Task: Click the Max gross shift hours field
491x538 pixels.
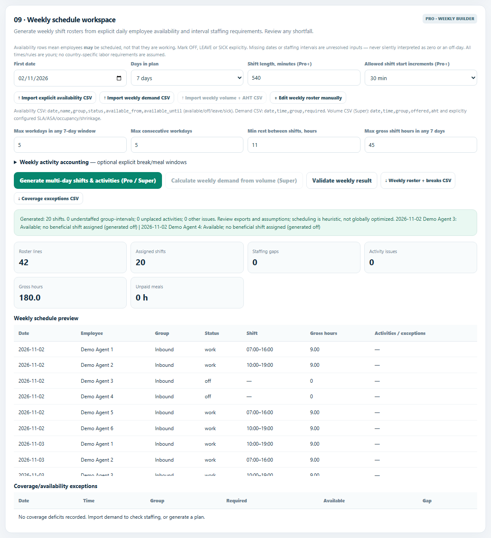Action: pyautogui.click(x=420, y=145)
